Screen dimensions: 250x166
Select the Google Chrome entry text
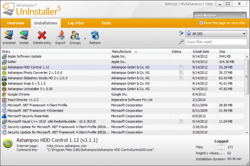coord(19,94)
